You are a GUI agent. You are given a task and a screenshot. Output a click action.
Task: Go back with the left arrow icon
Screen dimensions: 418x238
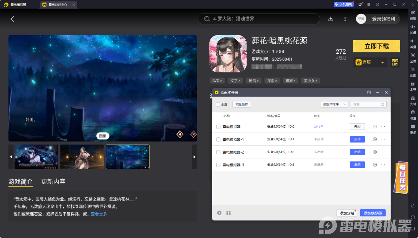click(x=12, y=19)
